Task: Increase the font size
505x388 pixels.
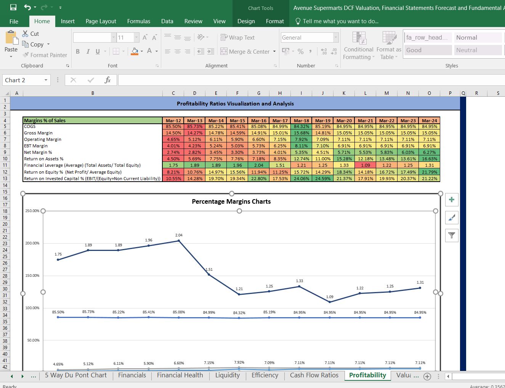Action: click(x=145, y=37)
